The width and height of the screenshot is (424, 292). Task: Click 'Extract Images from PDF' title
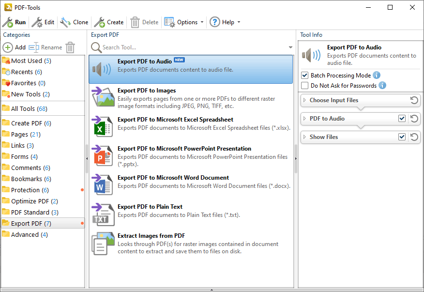click(151, 236)
